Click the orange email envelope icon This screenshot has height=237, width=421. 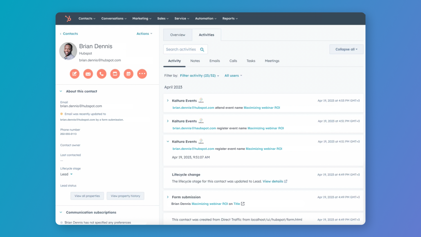point(88,74)
